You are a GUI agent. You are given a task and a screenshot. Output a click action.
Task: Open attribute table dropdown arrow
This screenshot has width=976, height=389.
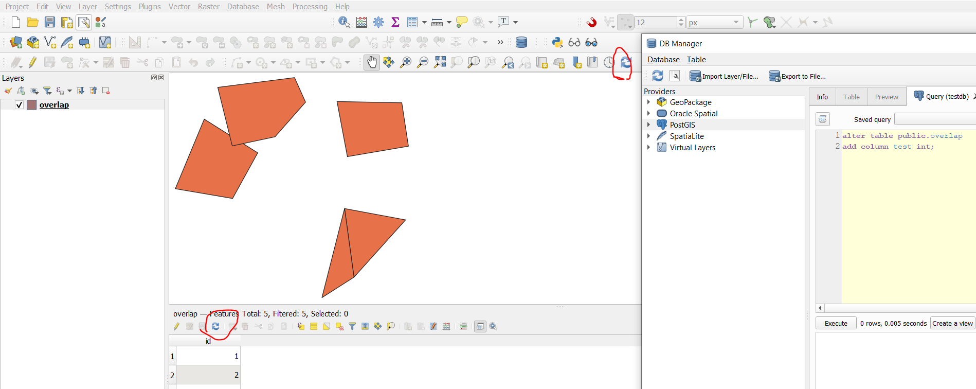424,22
